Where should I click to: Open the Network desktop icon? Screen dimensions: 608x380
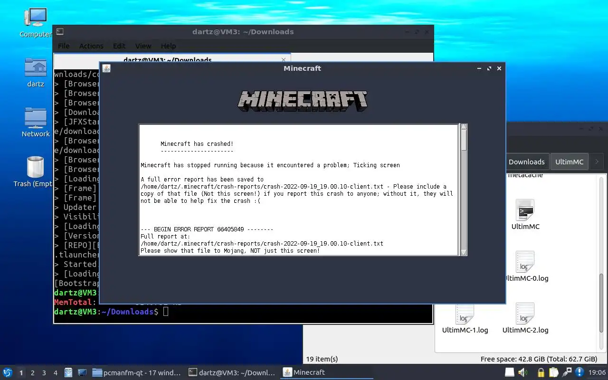point(36,123)
